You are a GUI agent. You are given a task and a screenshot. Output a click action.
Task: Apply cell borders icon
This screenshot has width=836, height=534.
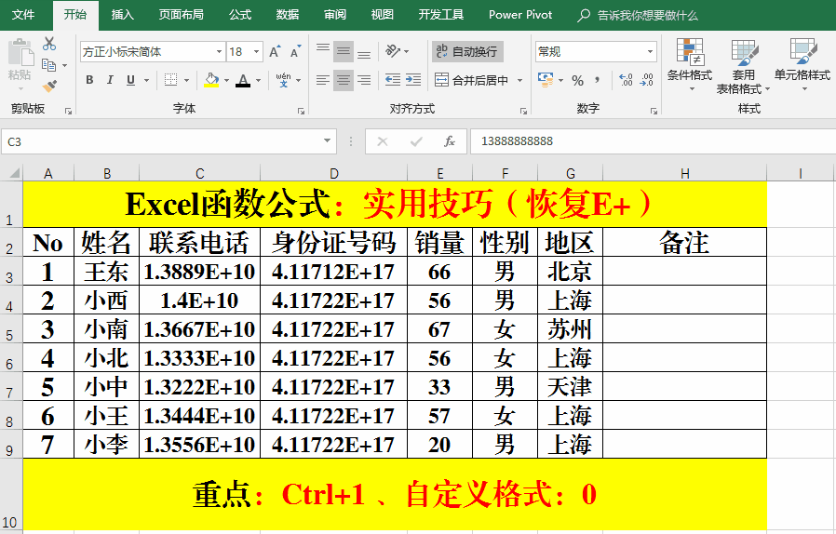(x=170, y=80)
